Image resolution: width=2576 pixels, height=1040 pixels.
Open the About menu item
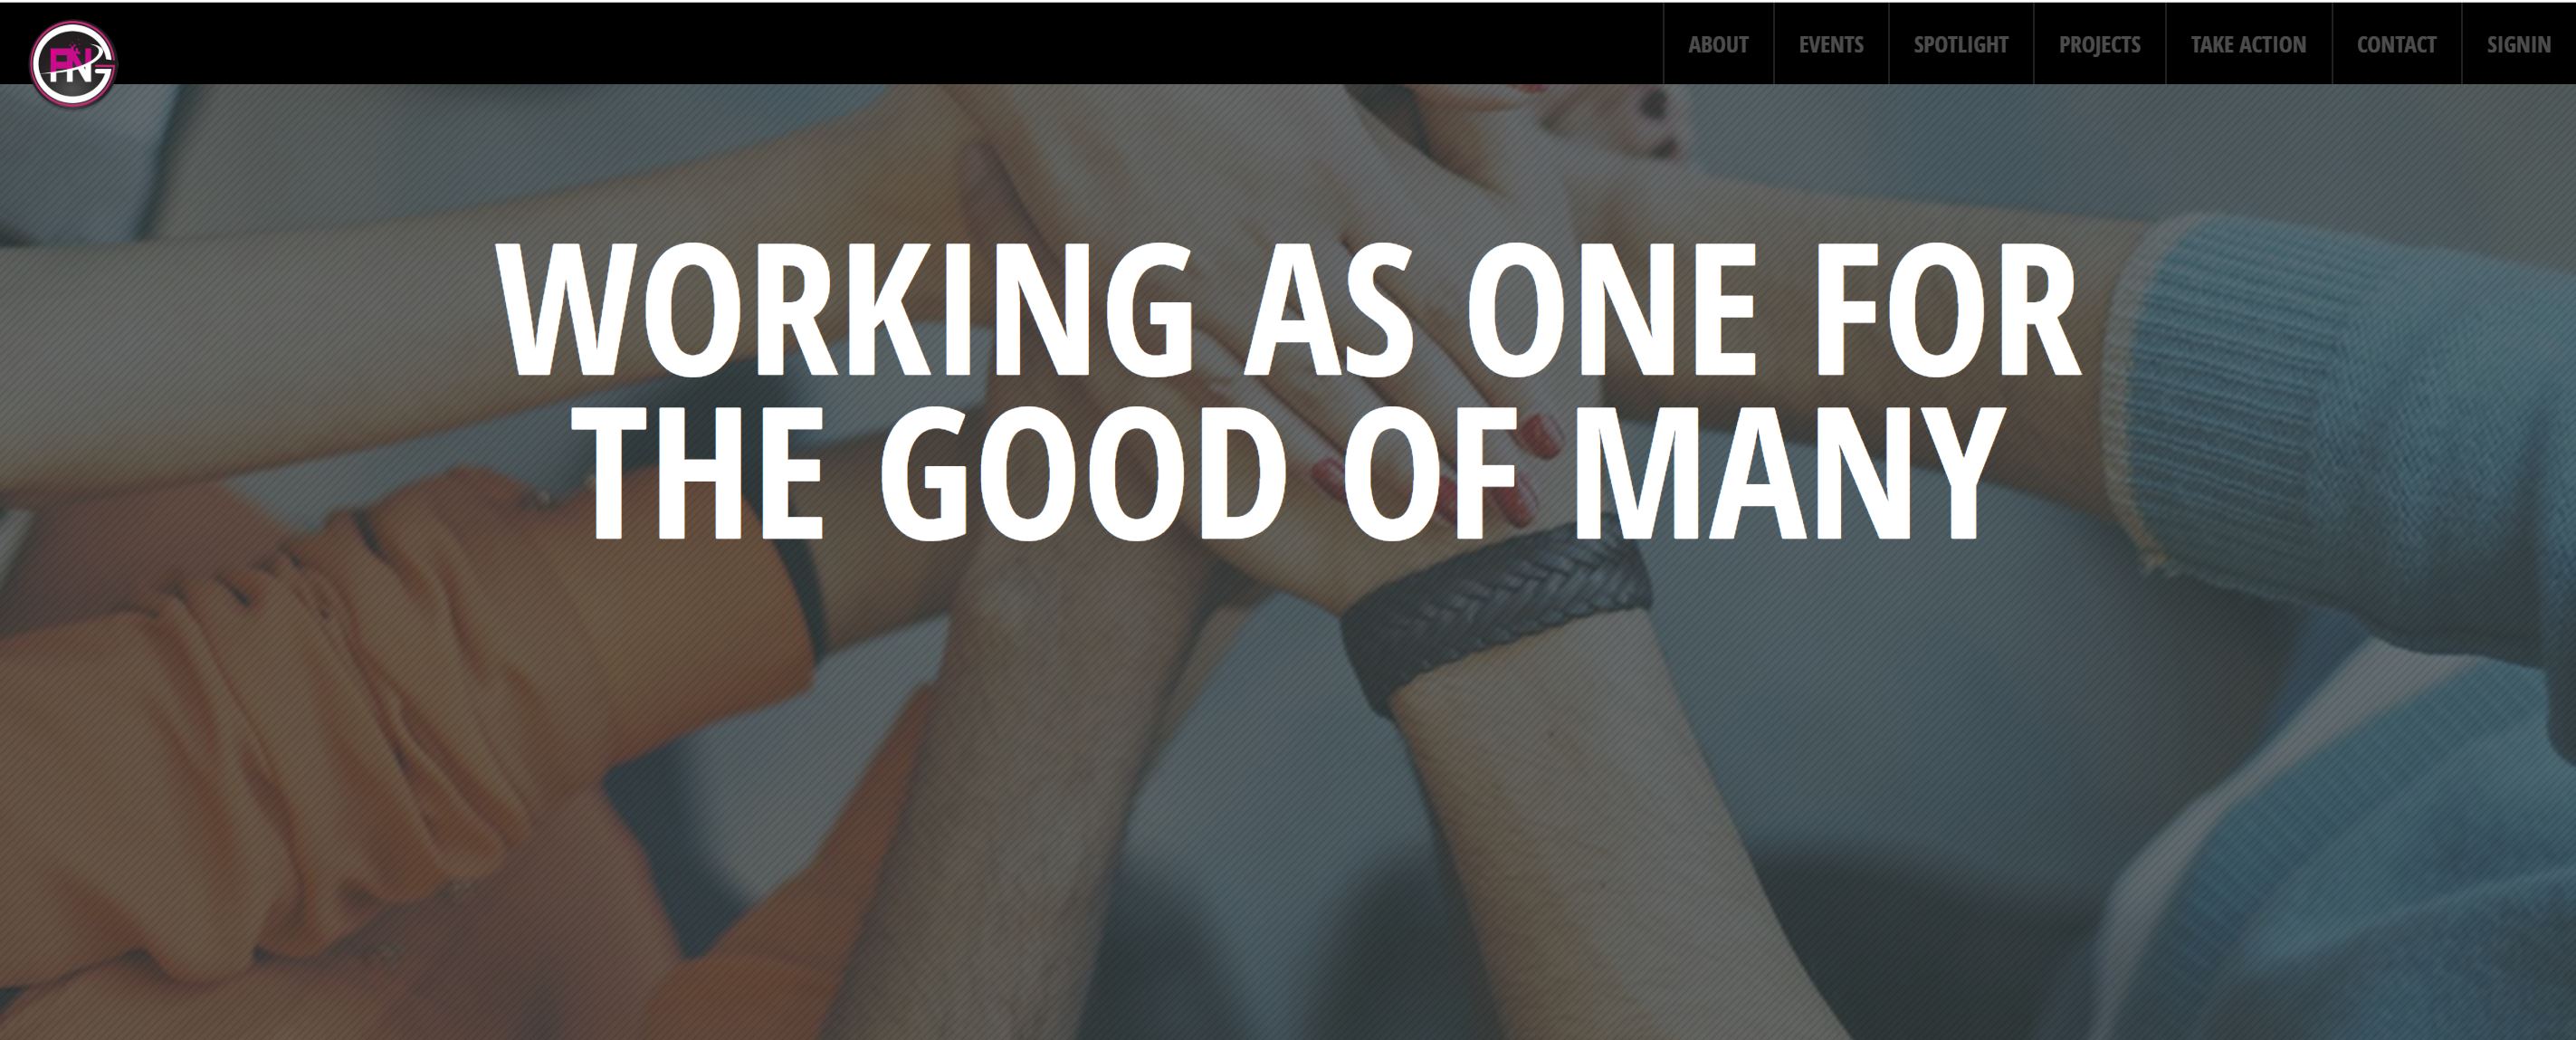coord(1718,44)
